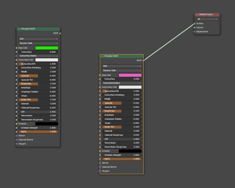Image resolution: width=235 pixels, height=188 pixels.
Task: Click black Emission color in green node
Action: click(47, 124)
